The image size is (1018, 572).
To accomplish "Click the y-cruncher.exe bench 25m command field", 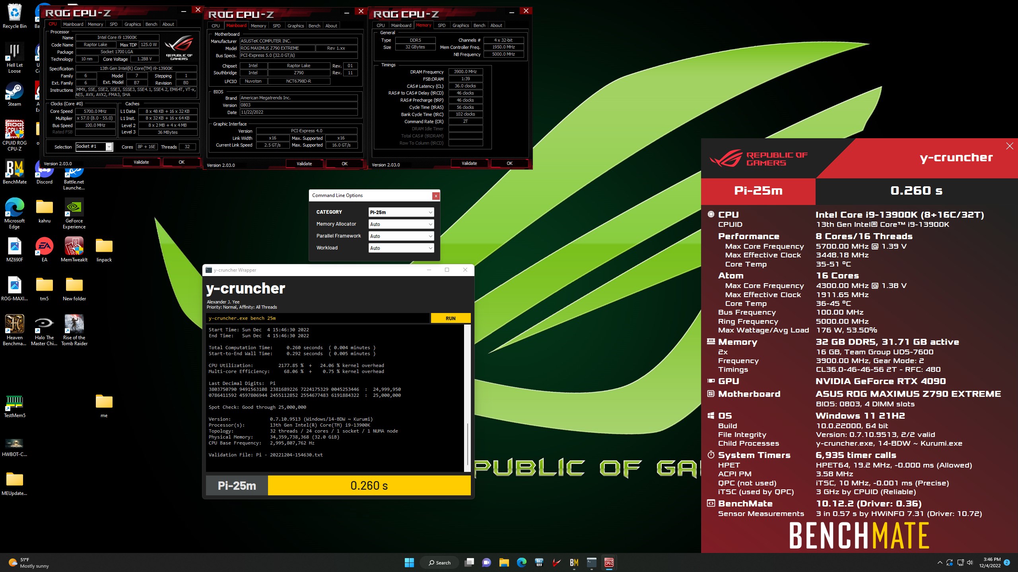I will tap(318, 318).
